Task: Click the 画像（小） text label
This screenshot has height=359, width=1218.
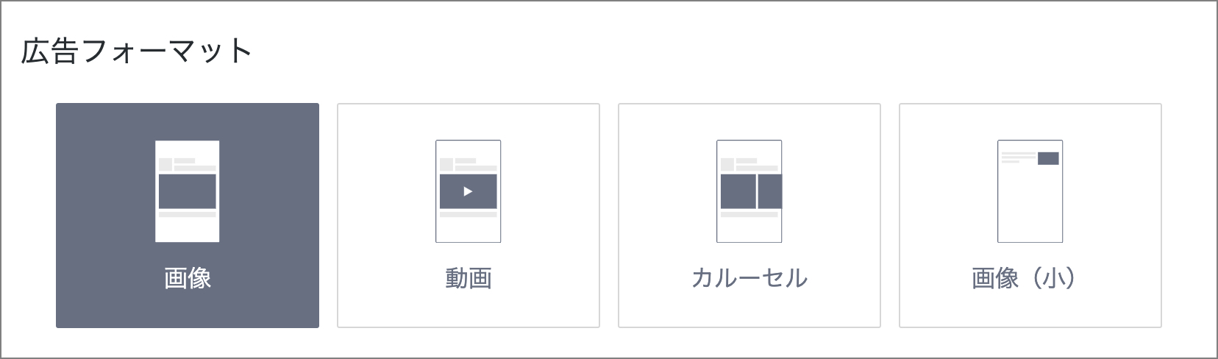Action: point(1024,278)
